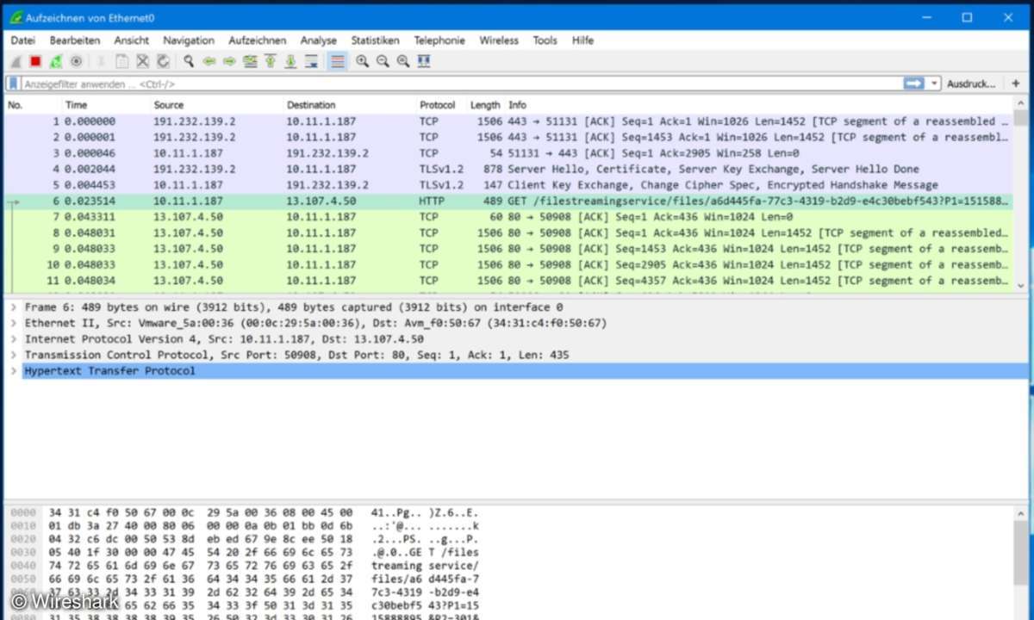Select packet 5 Client Key Exchange row
Screen dimensions: 1034x620
coord(508,185)
